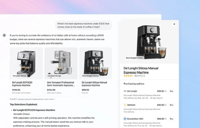Viewport: 200px width, 128px height.
Task: Click the BrandsMart USA logo icon
Action: (125, 119)
